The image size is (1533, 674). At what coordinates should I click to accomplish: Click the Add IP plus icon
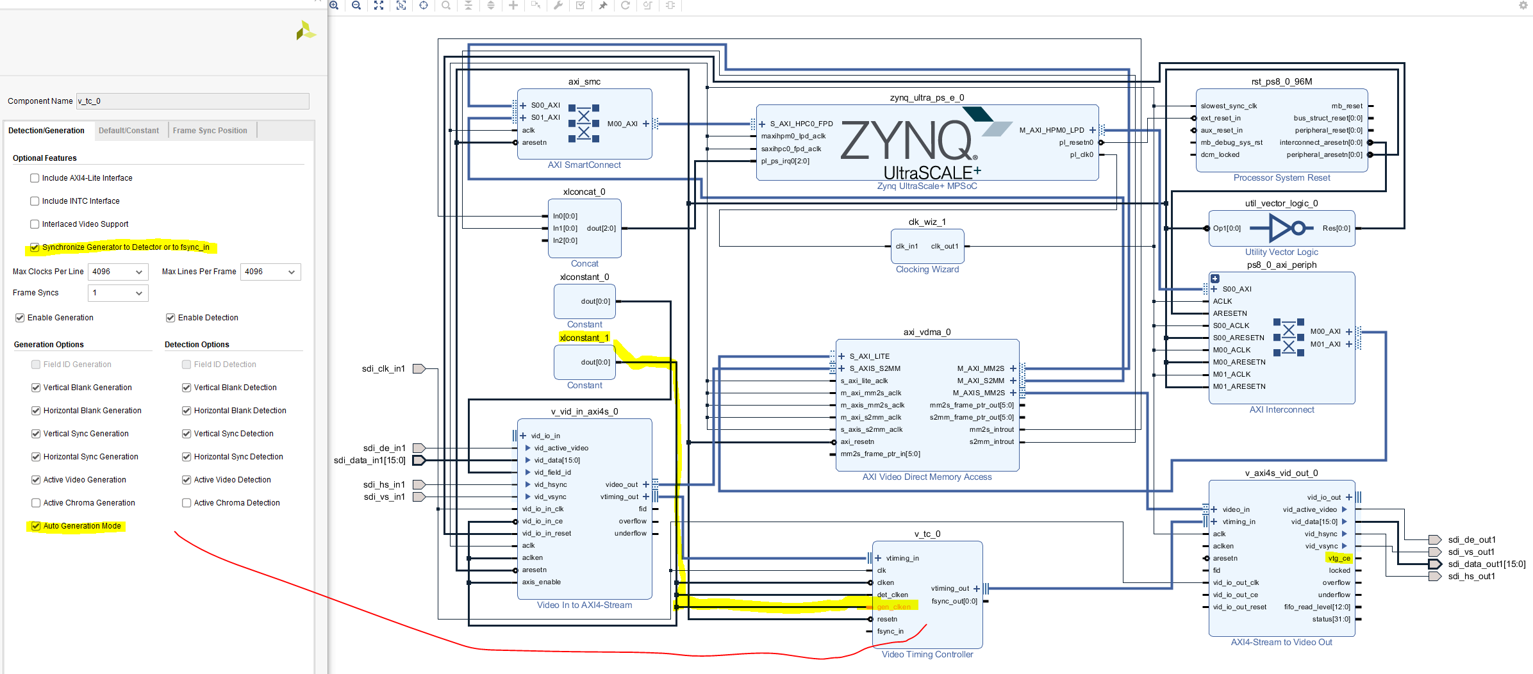click(x=513, y=6)
